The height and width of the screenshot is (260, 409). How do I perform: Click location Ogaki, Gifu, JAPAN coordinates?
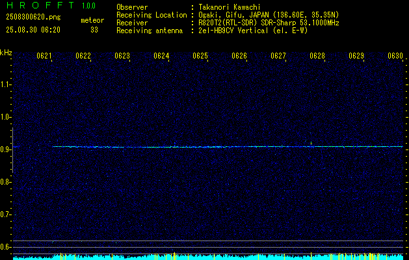(x=269, y=15)
